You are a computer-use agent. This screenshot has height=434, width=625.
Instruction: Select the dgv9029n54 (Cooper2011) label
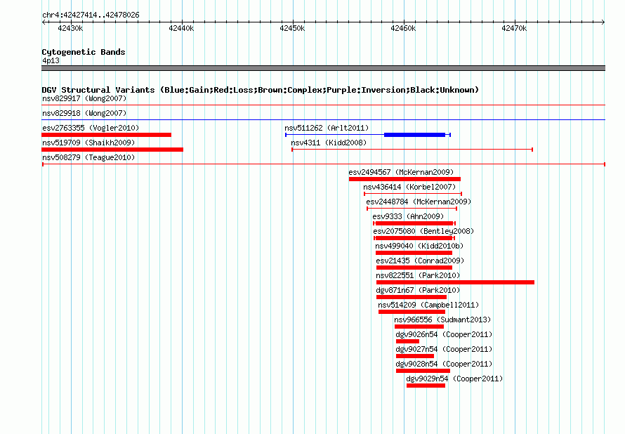click(454, 379)
